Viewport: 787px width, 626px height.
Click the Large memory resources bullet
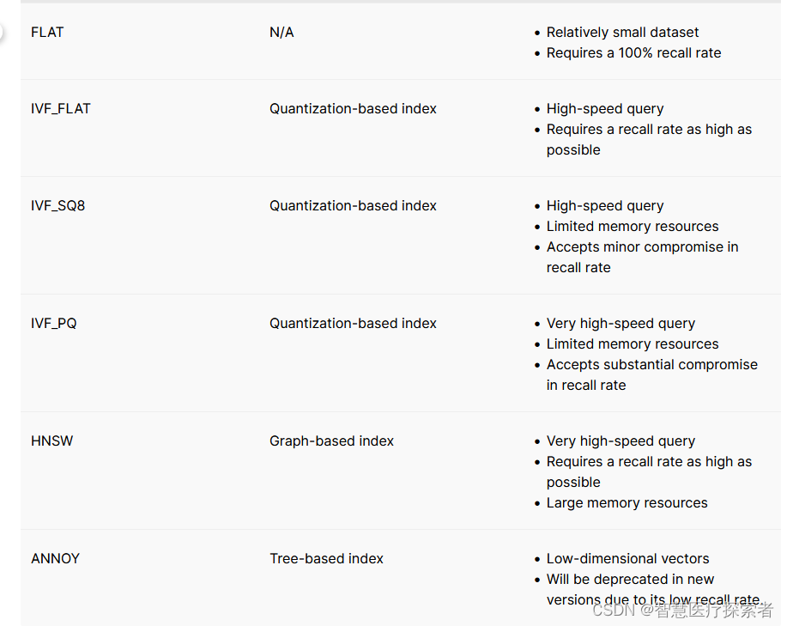pyautogui.click(x=627, y=502)
